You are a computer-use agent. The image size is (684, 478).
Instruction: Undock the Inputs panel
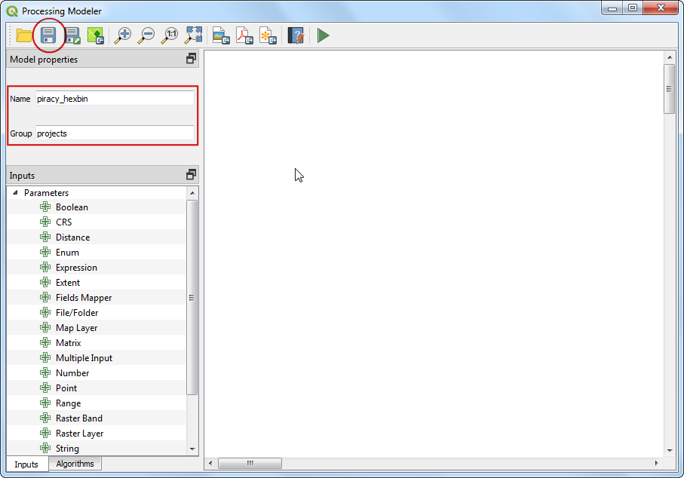click(191, 175)
